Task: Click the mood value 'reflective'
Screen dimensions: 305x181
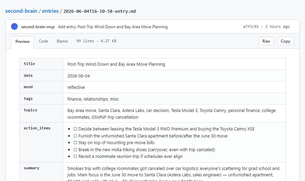Action: [76, 87]
